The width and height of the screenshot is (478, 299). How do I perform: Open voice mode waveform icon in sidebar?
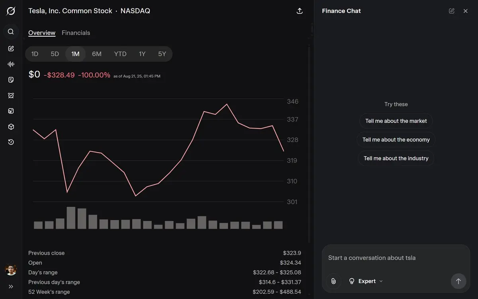11,64
